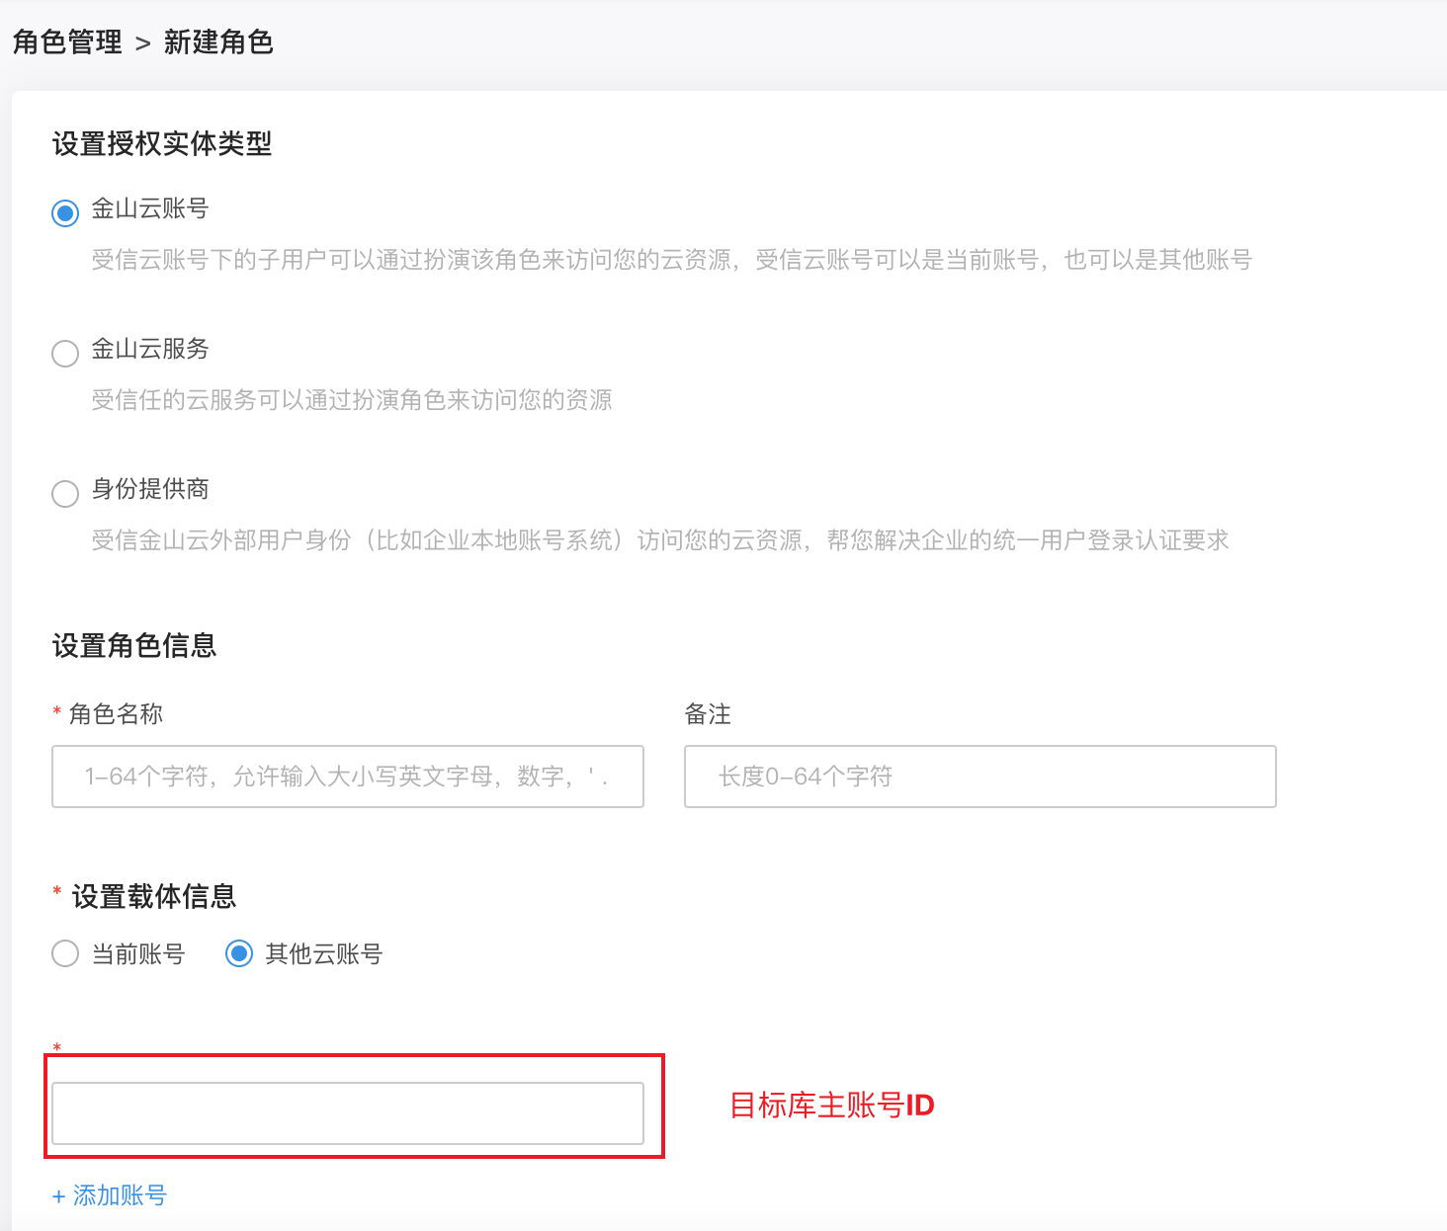Click the plus icon before 添加账号

58,1197
